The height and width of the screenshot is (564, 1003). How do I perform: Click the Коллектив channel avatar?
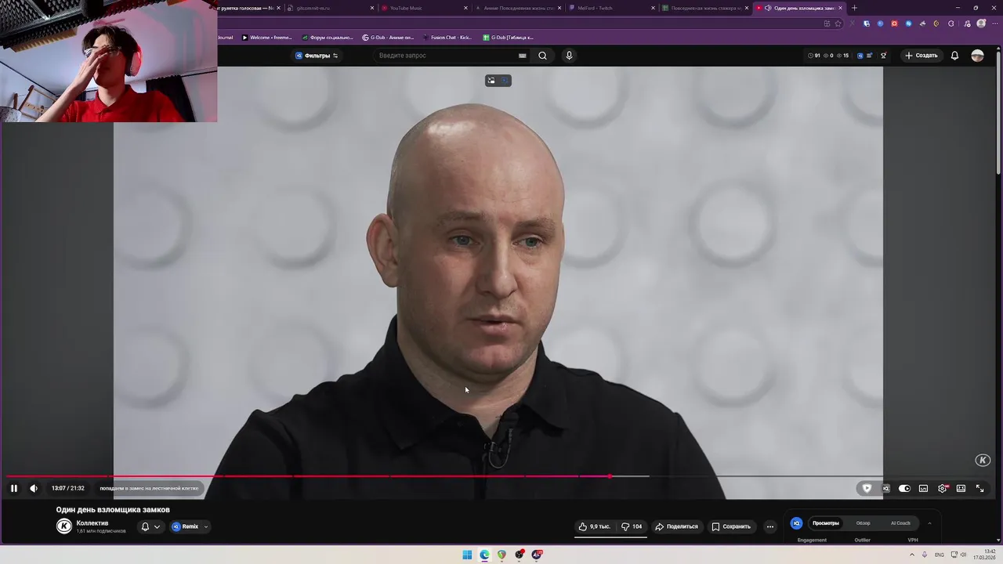pos(64,526)
